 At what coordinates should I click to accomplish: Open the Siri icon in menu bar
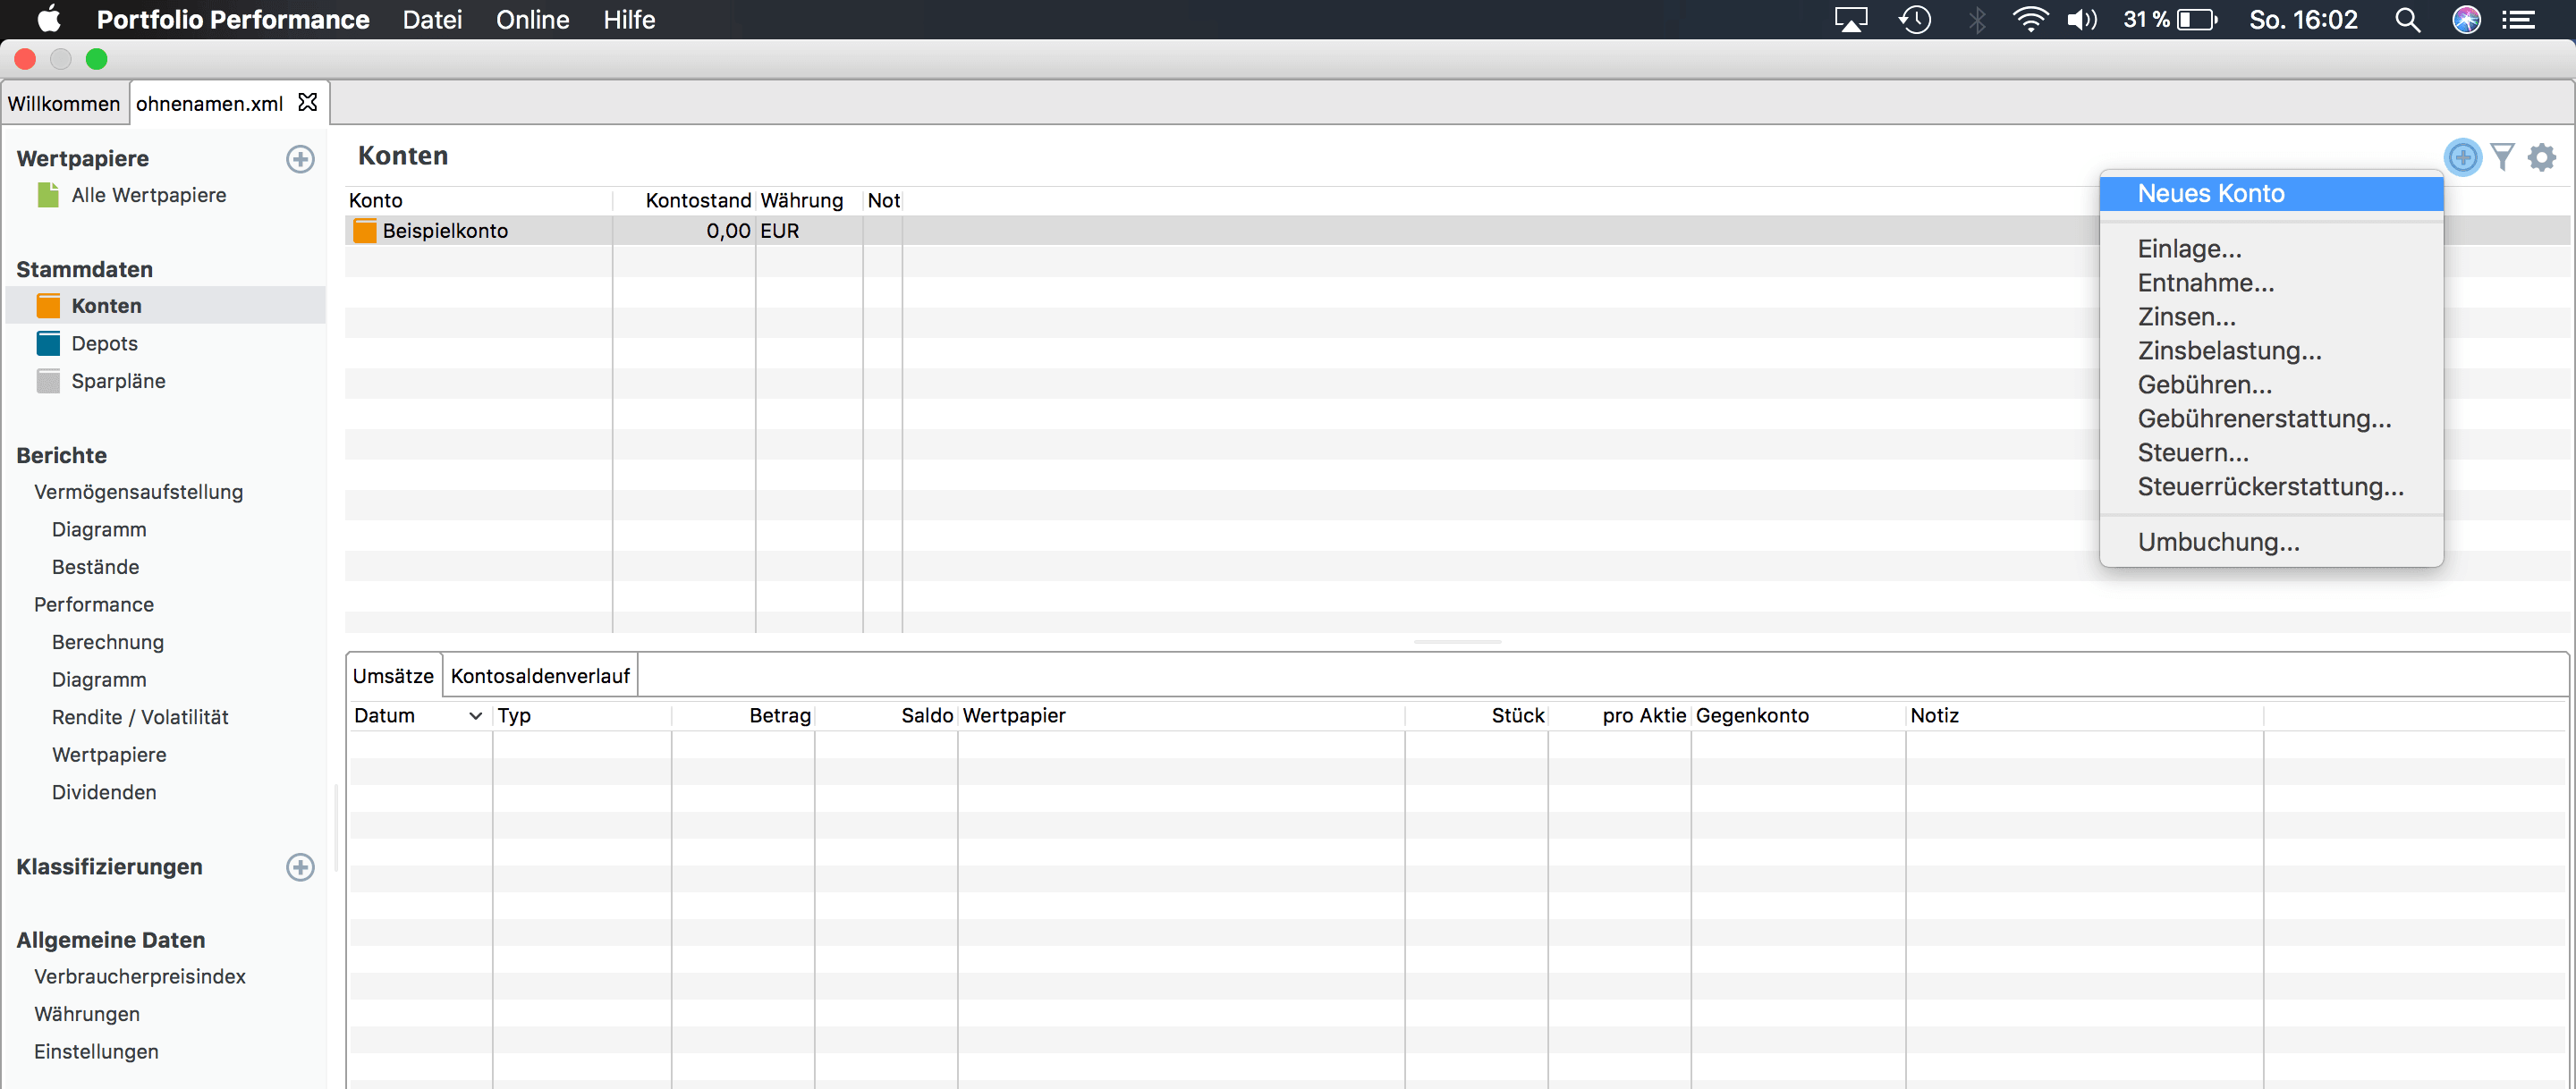(x=2466, y=19)
